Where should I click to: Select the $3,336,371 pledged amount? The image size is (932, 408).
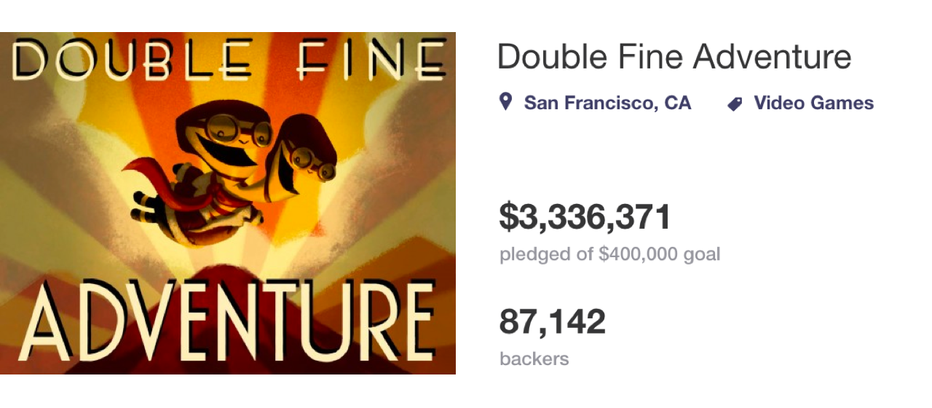[x=585, y=217]
